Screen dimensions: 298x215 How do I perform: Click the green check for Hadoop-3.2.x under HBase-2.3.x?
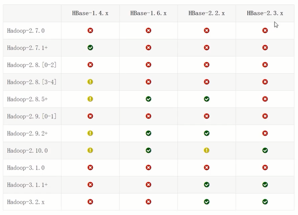[265, 202]
